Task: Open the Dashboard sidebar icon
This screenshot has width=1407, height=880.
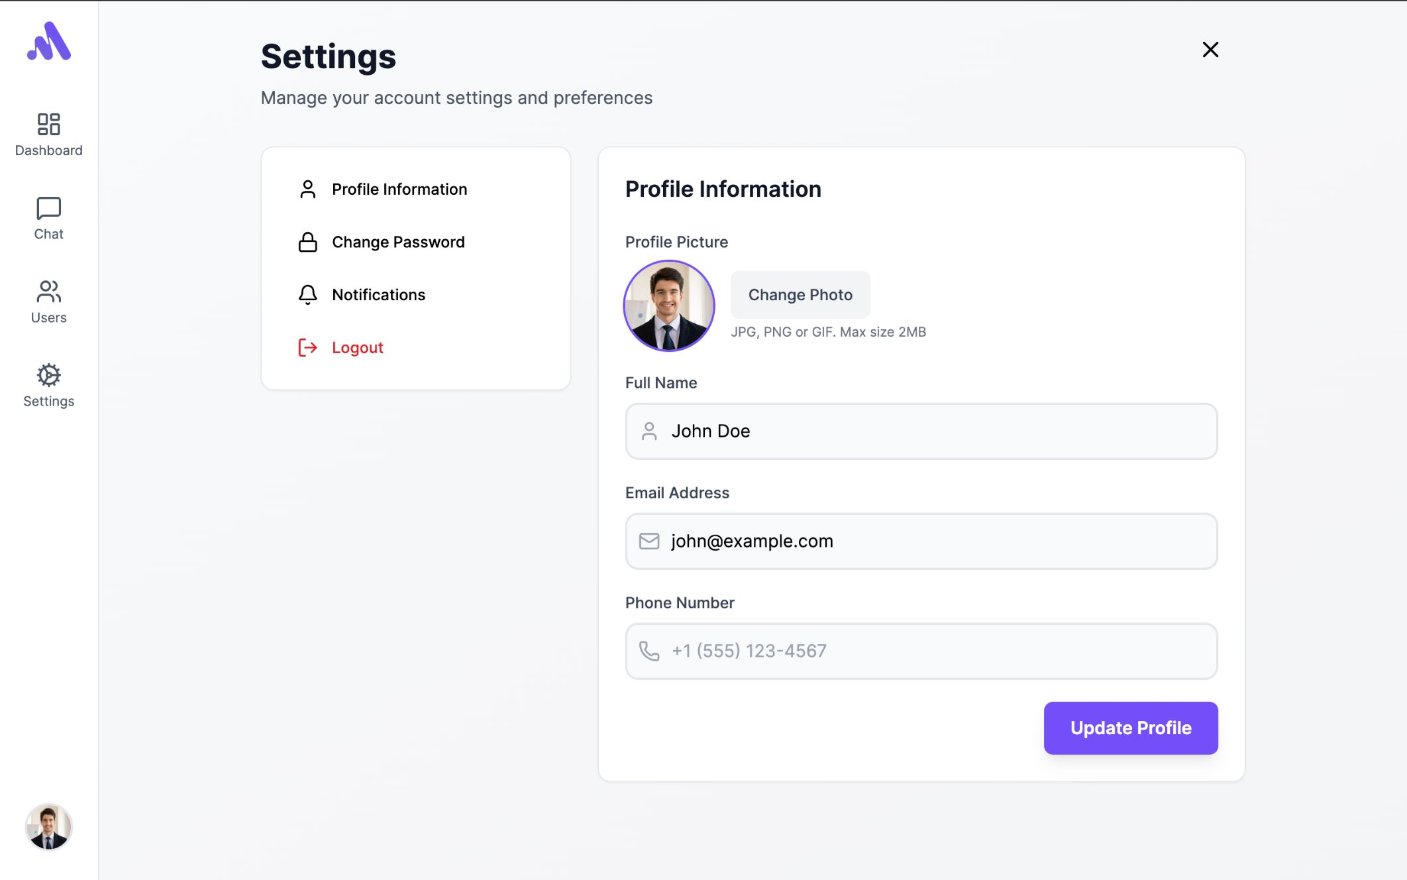Action: click(x=48, y=124)
